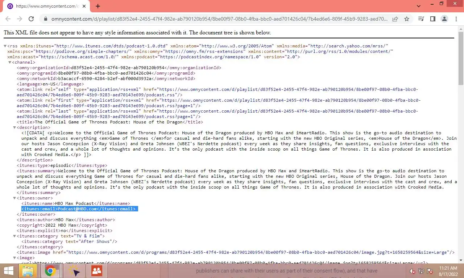Screen dimensions: 464x278
Task: Click the omny:programId line
Action: [105, 73]
